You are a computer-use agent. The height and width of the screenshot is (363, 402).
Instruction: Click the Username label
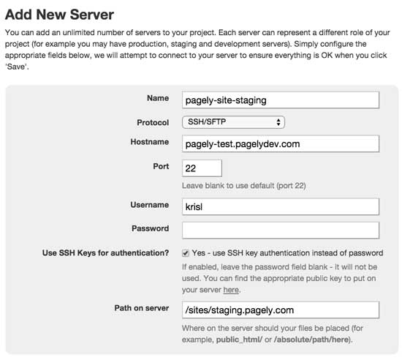[149, 205]
